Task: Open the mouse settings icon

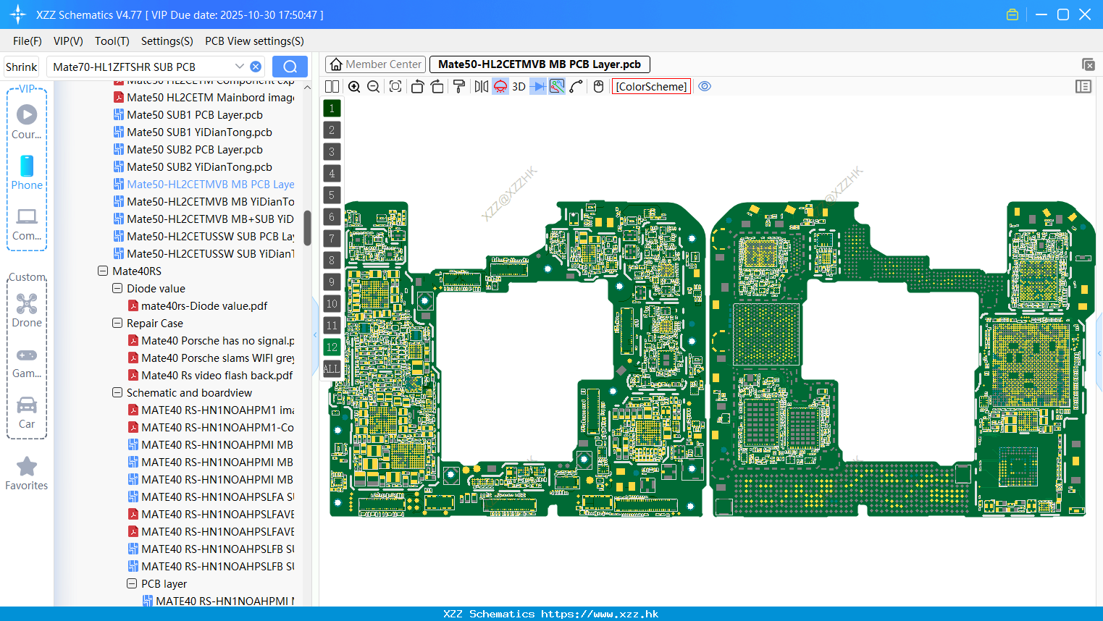Action: click(598, 87)
